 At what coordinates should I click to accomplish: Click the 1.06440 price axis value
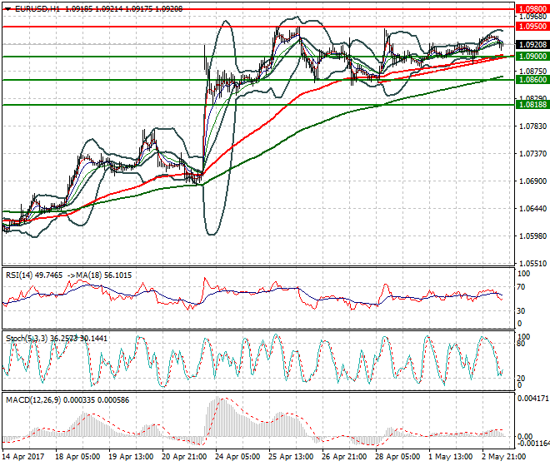point(532,209)
